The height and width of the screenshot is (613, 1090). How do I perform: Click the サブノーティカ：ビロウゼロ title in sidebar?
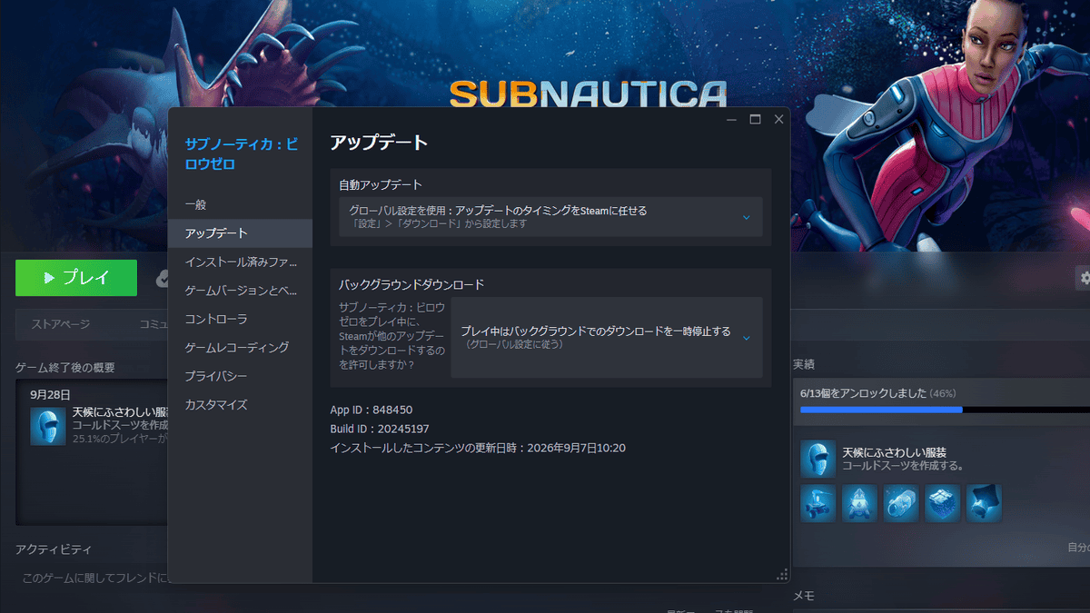pos(242,154)
